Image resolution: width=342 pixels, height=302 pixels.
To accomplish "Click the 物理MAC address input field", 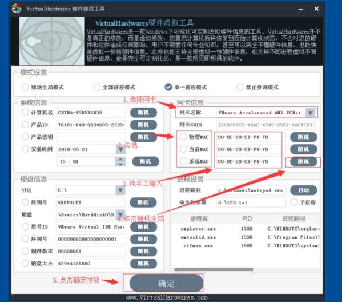I will coord(251,137).
